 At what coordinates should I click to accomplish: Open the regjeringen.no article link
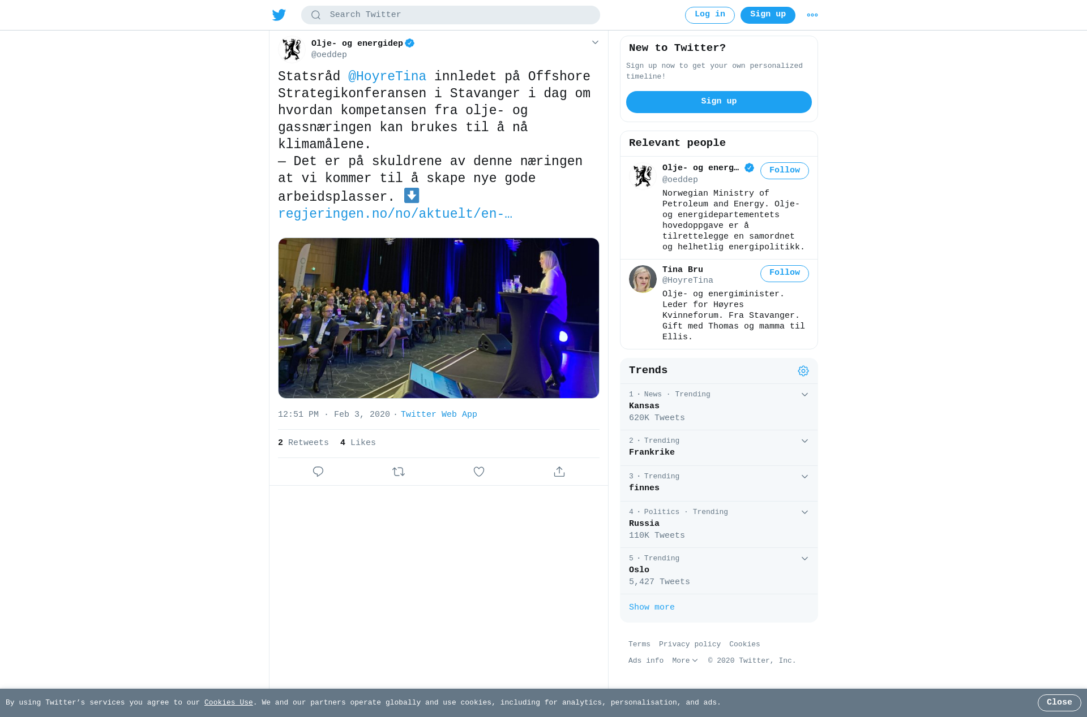click(x=395, y=214)
